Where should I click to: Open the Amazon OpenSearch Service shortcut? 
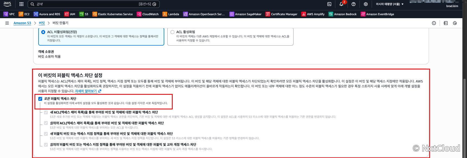[204, 14]
